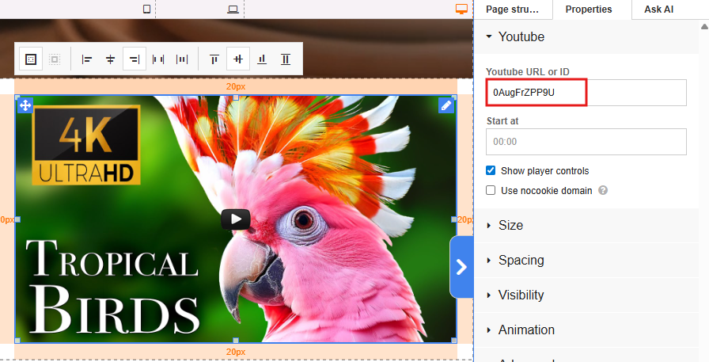Select horizontal center alignment icon
The height and width of the screenshot is (362, 709).
[111, 59]
